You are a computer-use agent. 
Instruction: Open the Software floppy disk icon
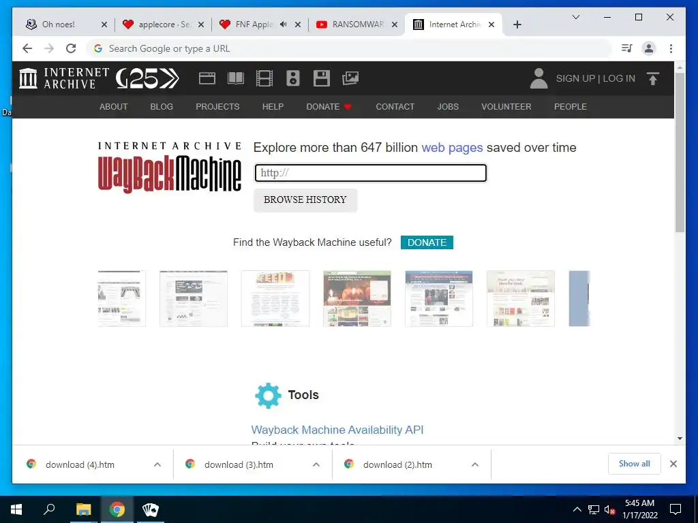(322, 78)
